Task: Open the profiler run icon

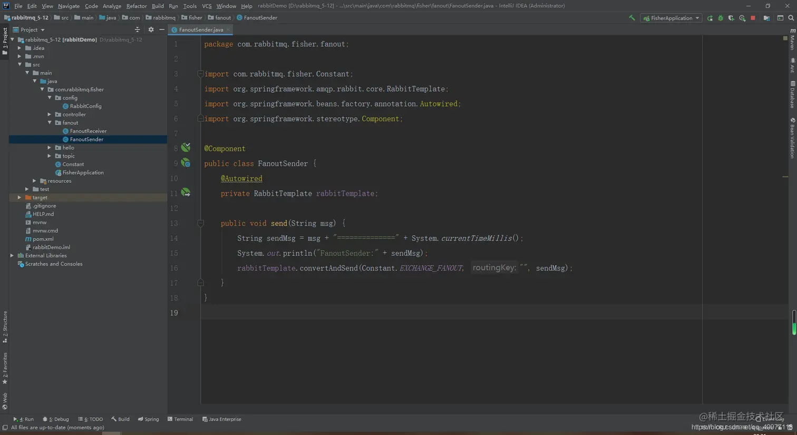Action: pyautogui.click(x=742, y=18)
